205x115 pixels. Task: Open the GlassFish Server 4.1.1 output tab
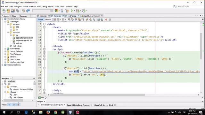pos(103,105)
